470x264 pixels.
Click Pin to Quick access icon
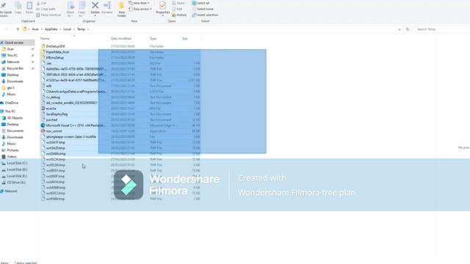[4, 5]
